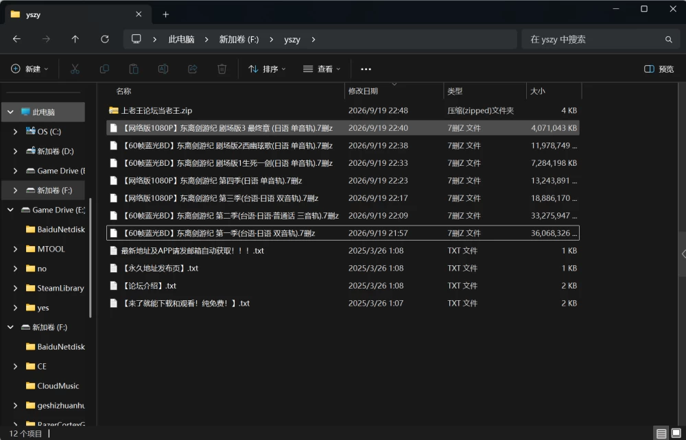
Task: Click the Cut scissors icon
Action: pos(75,69)
